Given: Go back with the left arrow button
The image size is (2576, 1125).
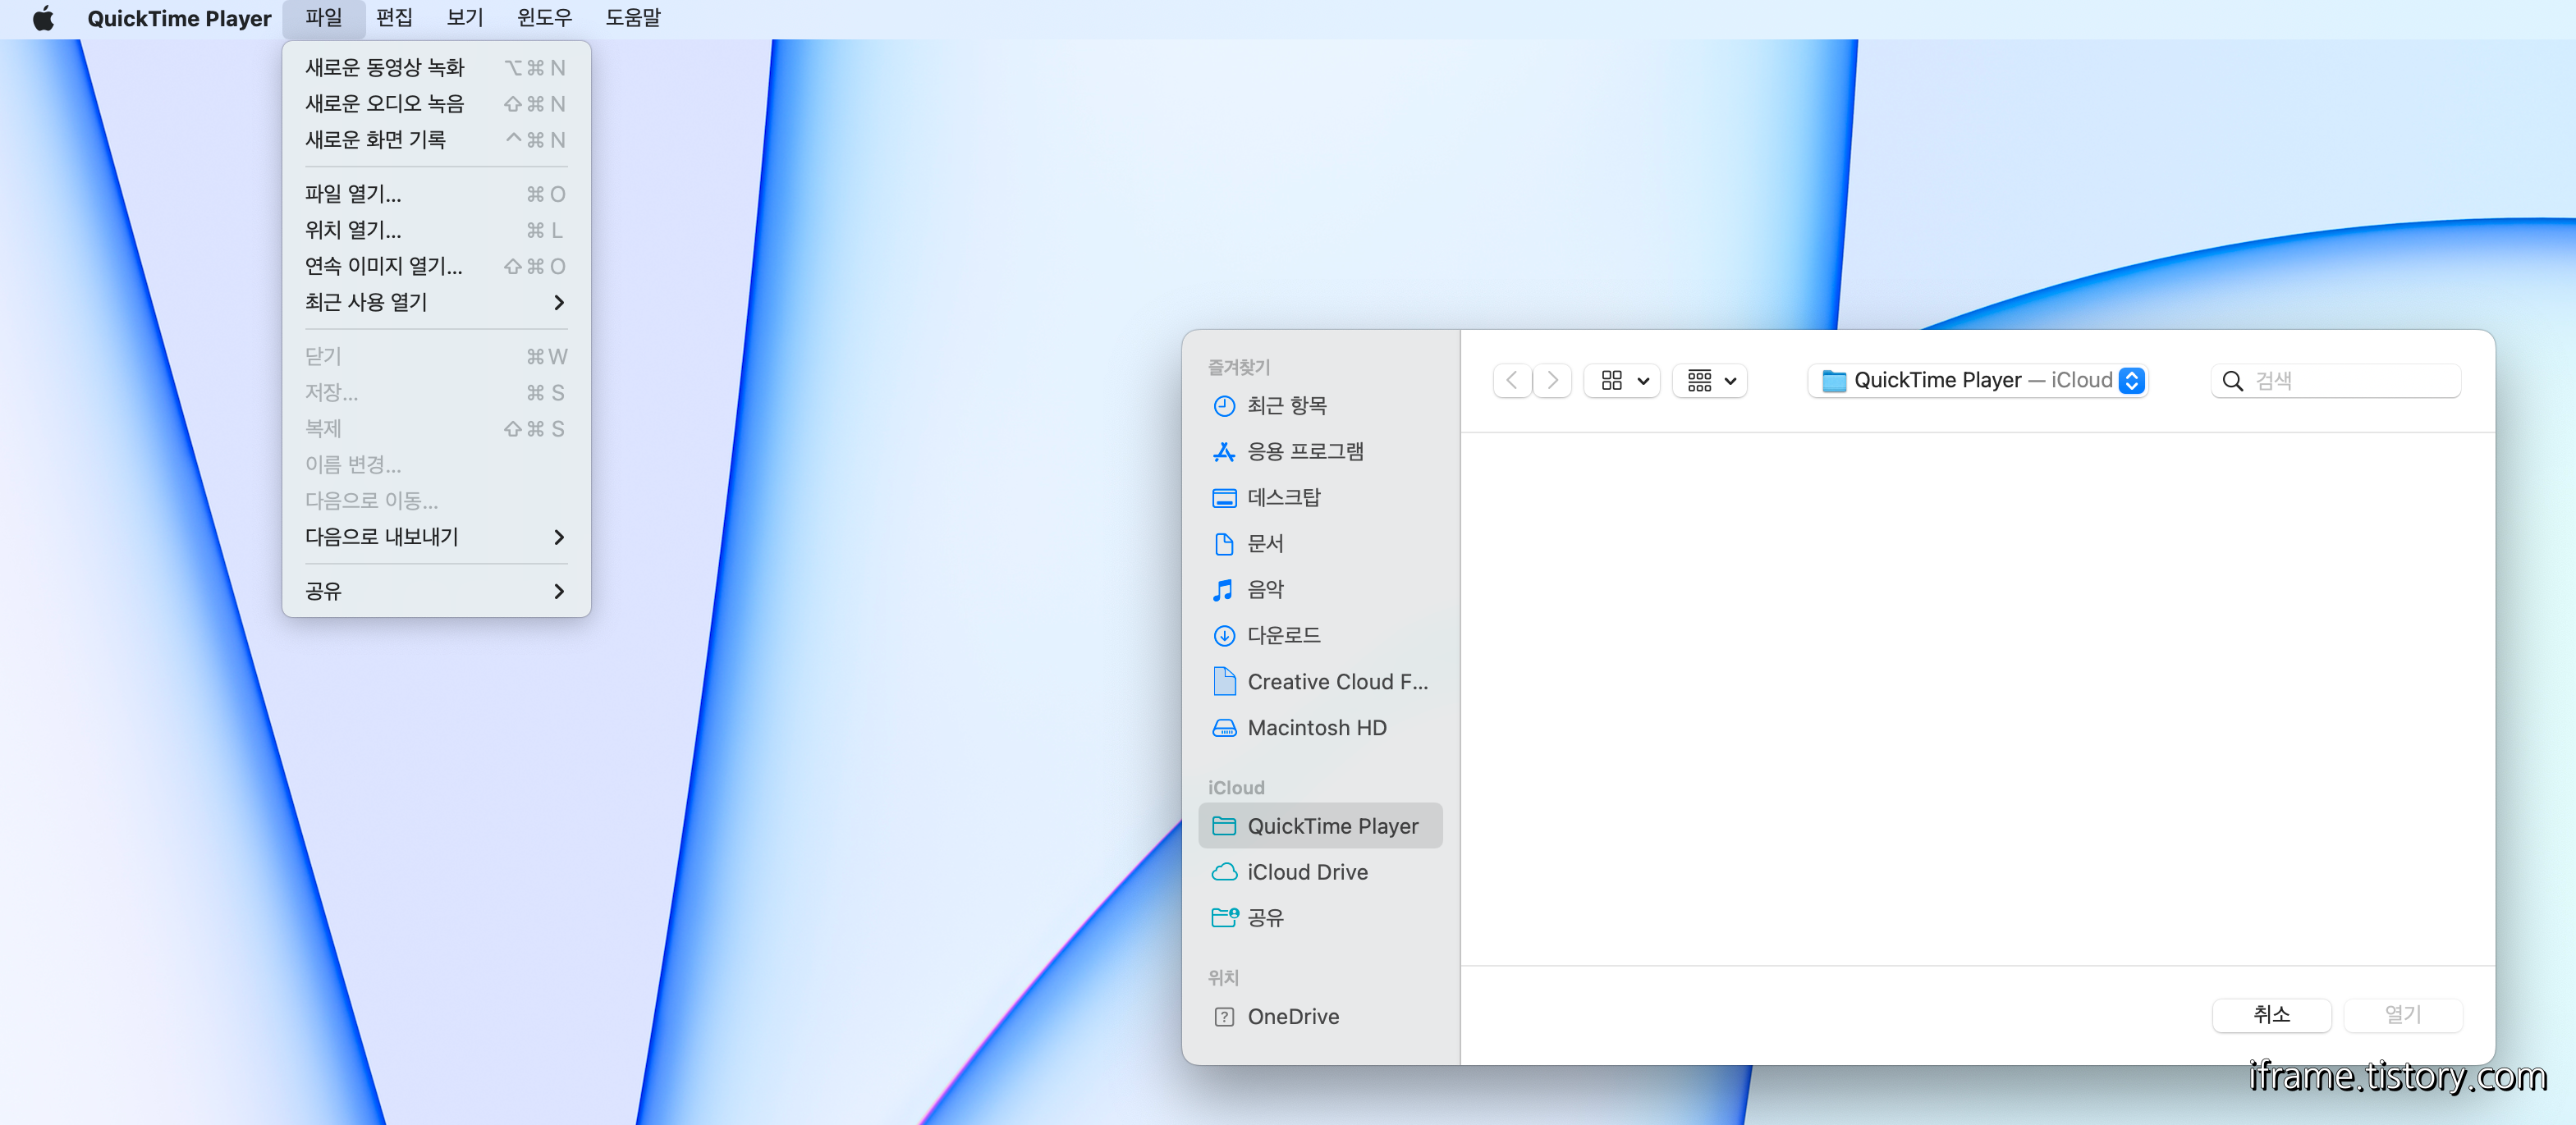Looking at the screenshot, I should point(1512,380).
